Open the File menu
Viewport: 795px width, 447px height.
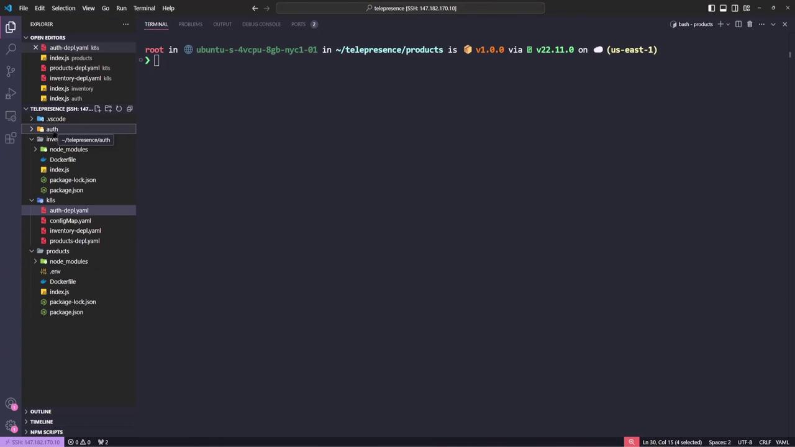(x=23, y=8)
